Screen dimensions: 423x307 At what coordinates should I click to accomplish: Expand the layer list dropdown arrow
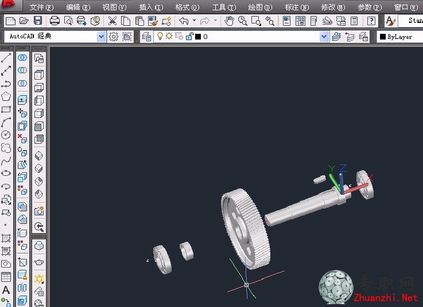(x=324, y=37)
